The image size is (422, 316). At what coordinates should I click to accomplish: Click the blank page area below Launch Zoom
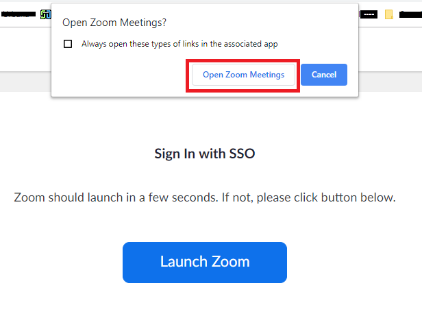pyautogui.click(x=205, y=300)
